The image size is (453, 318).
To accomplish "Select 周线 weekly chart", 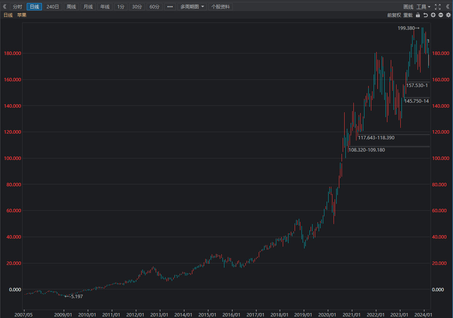I will (71, 6).
